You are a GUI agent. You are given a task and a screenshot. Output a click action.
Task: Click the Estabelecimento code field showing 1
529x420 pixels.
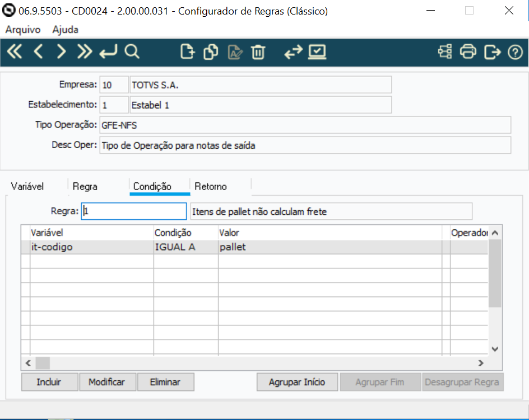tap(114, 105)
